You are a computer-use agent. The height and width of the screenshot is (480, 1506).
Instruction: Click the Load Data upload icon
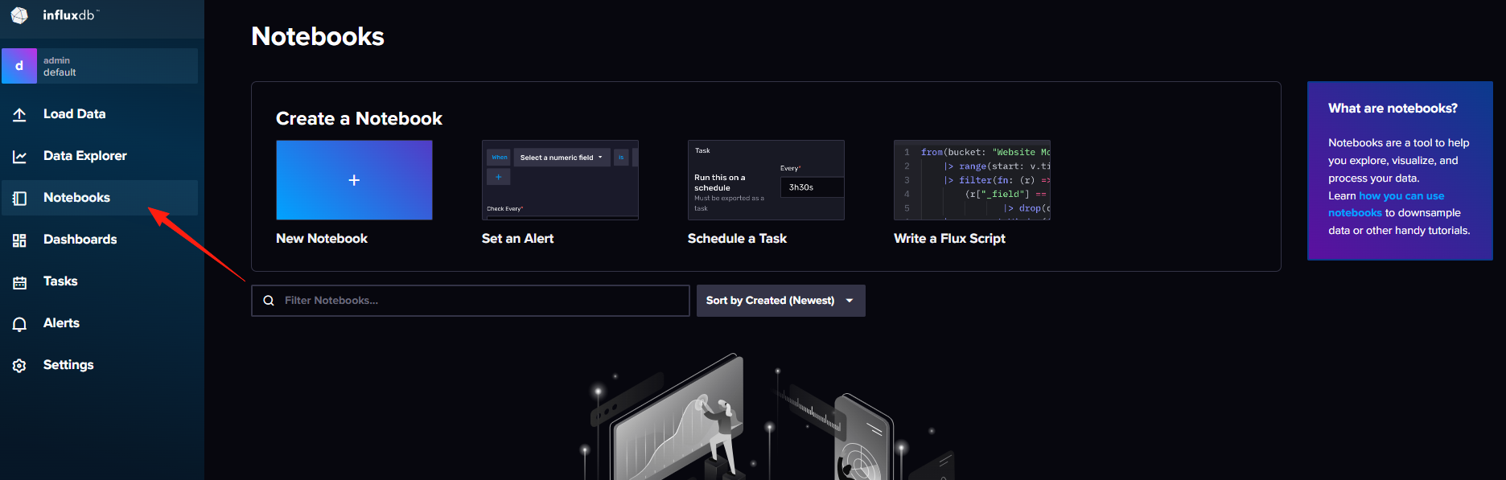coord(20,114)
